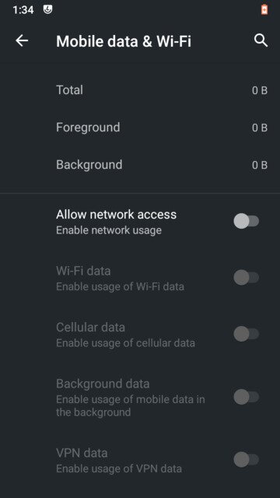Tap 'Enable usage of mobile data' description
Screen dimensions: 280x498
(131, 405)
